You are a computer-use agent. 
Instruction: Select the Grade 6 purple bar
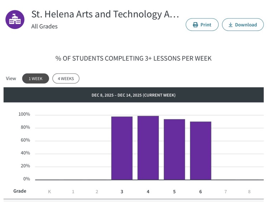coord(200,151)
